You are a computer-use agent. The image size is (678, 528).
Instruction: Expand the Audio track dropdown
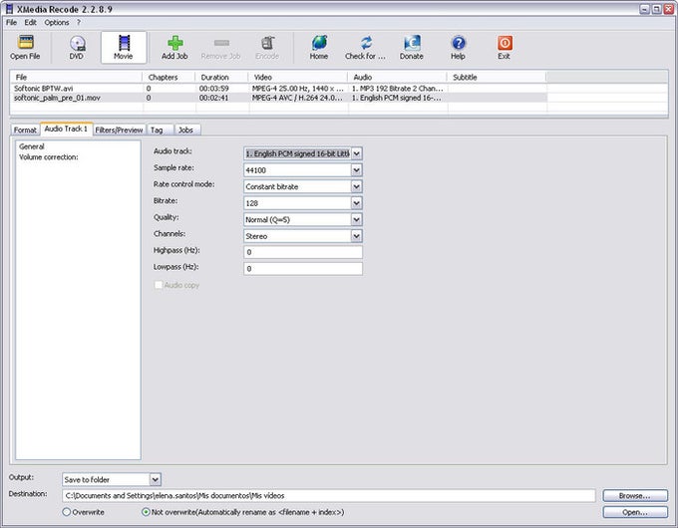click(x=356, y=153)
